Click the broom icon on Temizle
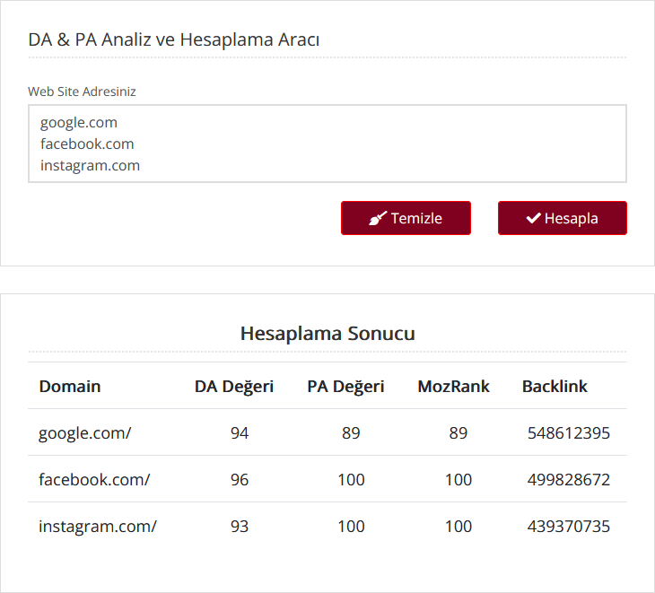The image size is (655, 593). 378,218
